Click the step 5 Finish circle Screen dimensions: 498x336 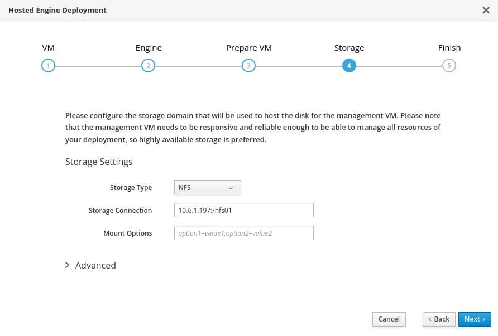pos(449,66)
